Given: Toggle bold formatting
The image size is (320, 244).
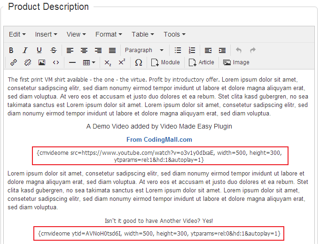Looking at the screenshot, I should coord(11,50).
